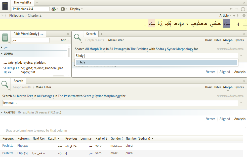Open the Number (Sedra 3) column dropdown
The width and height of the screenshot is (247, 157).
pyautogui.click(x=152, y=139)
